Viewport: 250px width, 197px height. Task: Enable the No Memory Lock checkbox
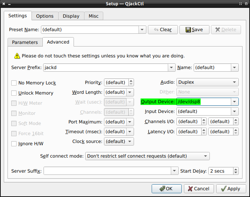[x=14, y=83]
